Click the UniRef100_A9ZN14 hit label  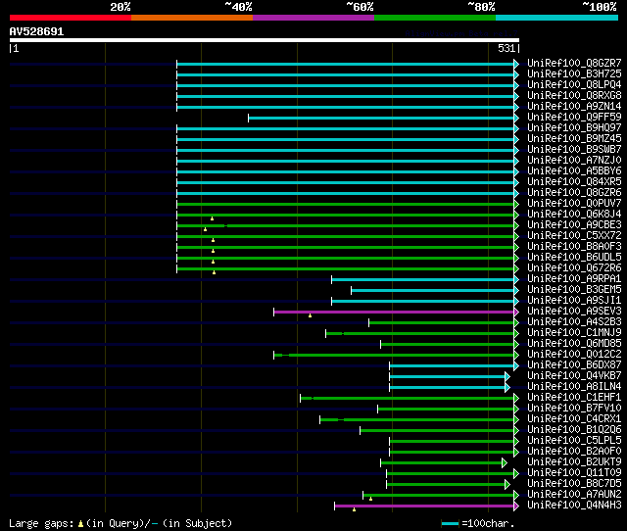tap(574, 107)
